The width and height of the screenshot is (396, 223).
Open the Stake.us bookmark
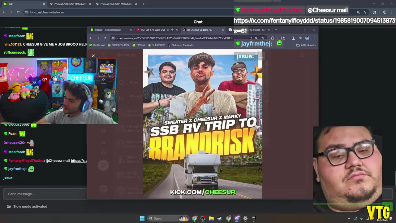point(181,45)
